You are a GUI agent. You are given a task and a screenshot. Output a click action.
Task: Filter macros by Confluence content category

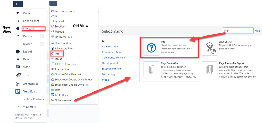point(113,58)
